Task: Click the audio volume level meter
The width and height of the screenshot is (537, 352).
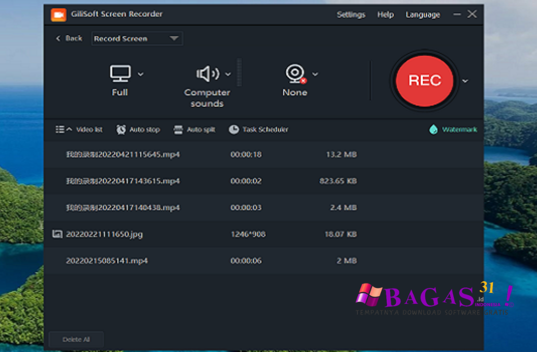Action: pos(239,72)
